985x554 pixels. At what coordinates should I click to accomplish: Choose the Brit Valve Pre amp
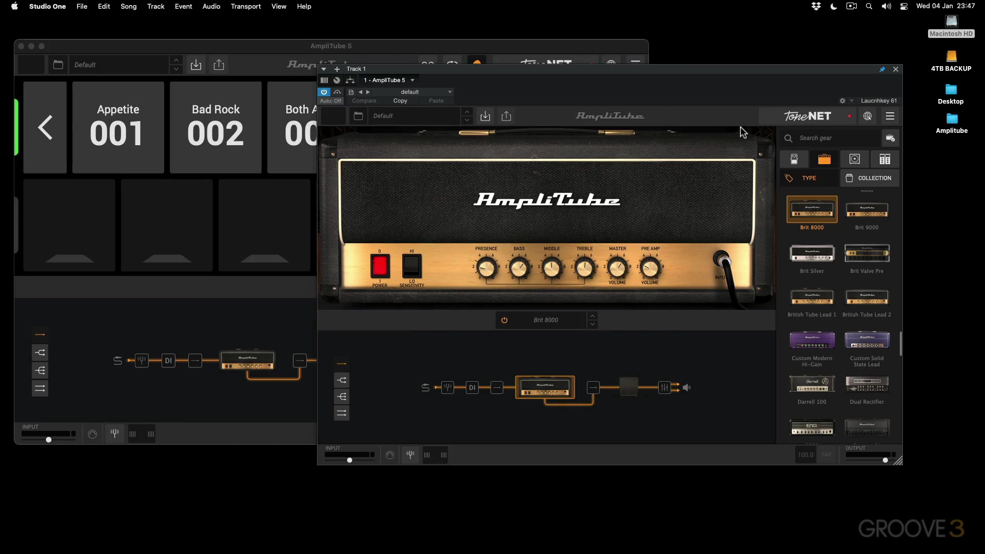(867, 253)
